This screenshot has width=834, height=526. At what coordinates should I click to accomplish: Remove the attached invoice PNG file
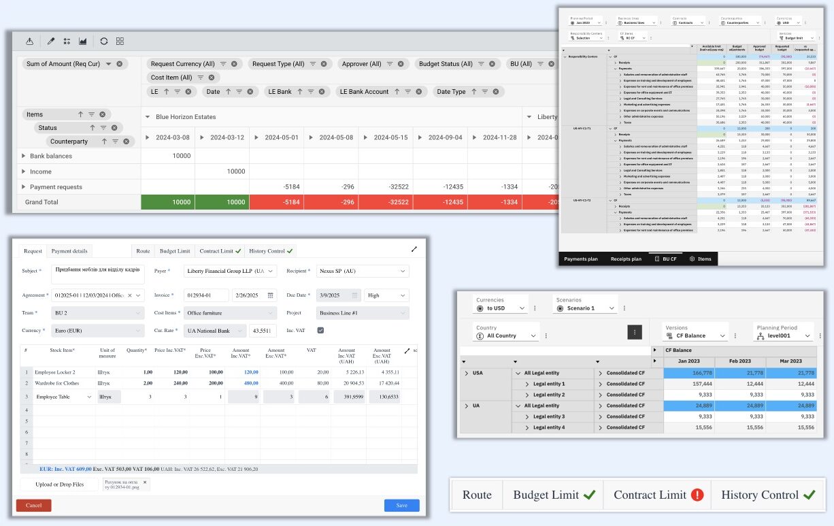click(144, 482)
